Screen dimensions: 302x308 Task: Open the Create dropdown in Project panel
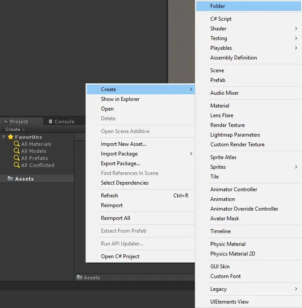(x=15, y=130)
